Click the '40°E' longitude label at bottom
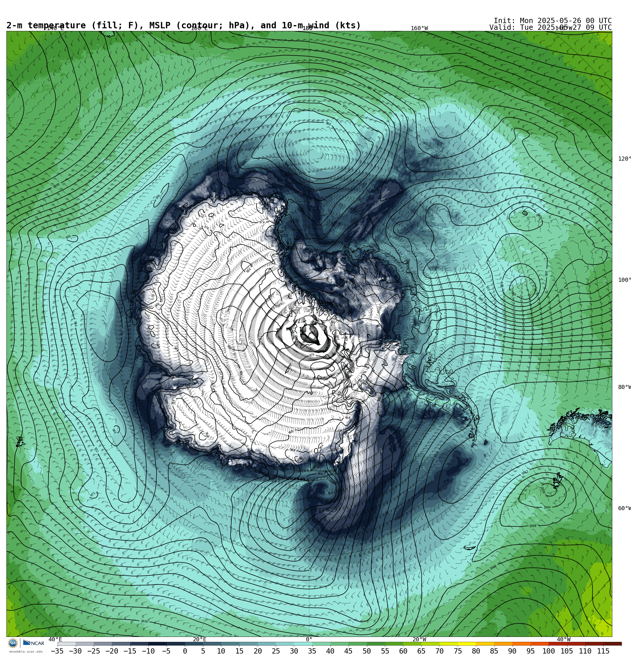The width and height of the screenshot is (631, 655). pyautogui.click(x=55, y=639)
